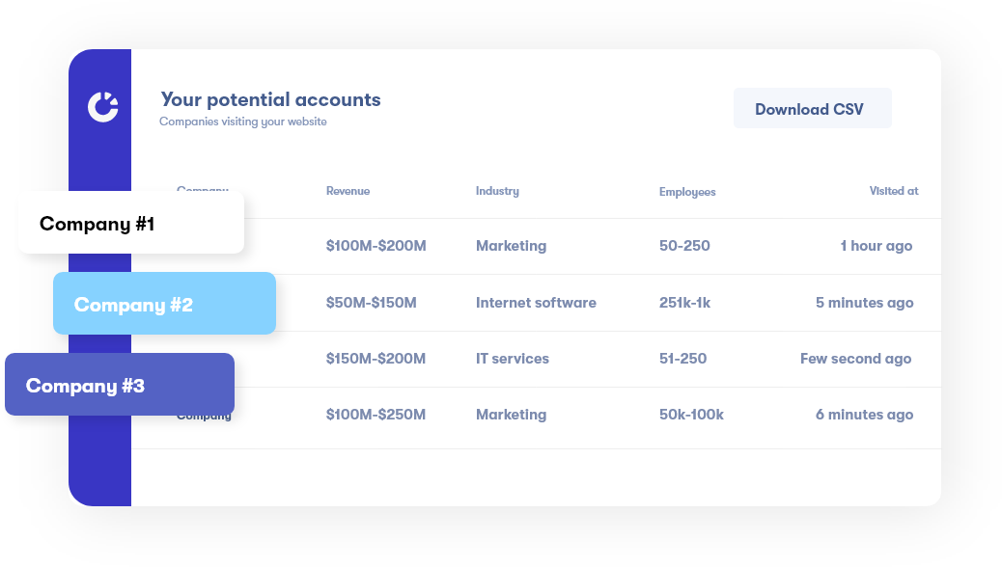Sort the table by the Company column
The image size is (1002, 567).
202,191
